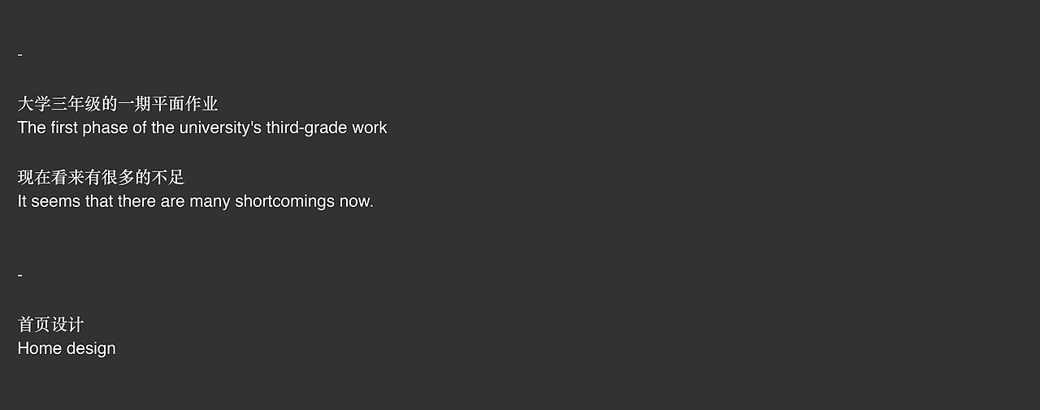Click the word "university's" in the English sentence

(220, 127)
